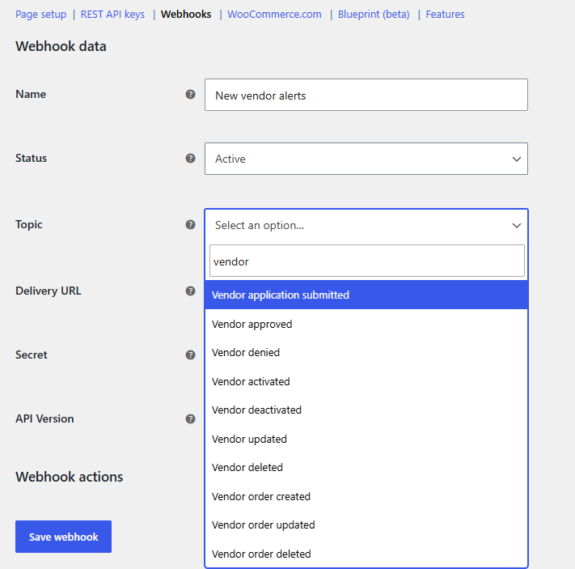The image size is (575, 569).
Task: Click the API Version label
Action: point(44,418)
